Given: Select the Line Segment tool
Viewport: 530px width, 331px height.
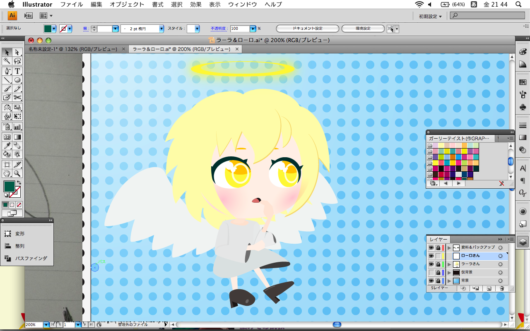Looking at the screenshot, I should [7, 80].
